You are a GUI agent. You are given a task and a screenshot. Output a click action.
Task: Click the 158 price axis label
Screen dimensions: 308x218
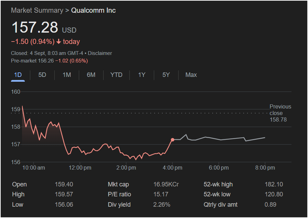tap(15, 127)
